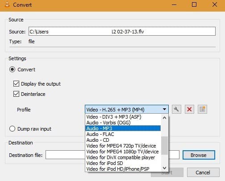Click the VLC cone icon in title bar
The height and width of the screenshot is (181, 225).
pos(7,4)
